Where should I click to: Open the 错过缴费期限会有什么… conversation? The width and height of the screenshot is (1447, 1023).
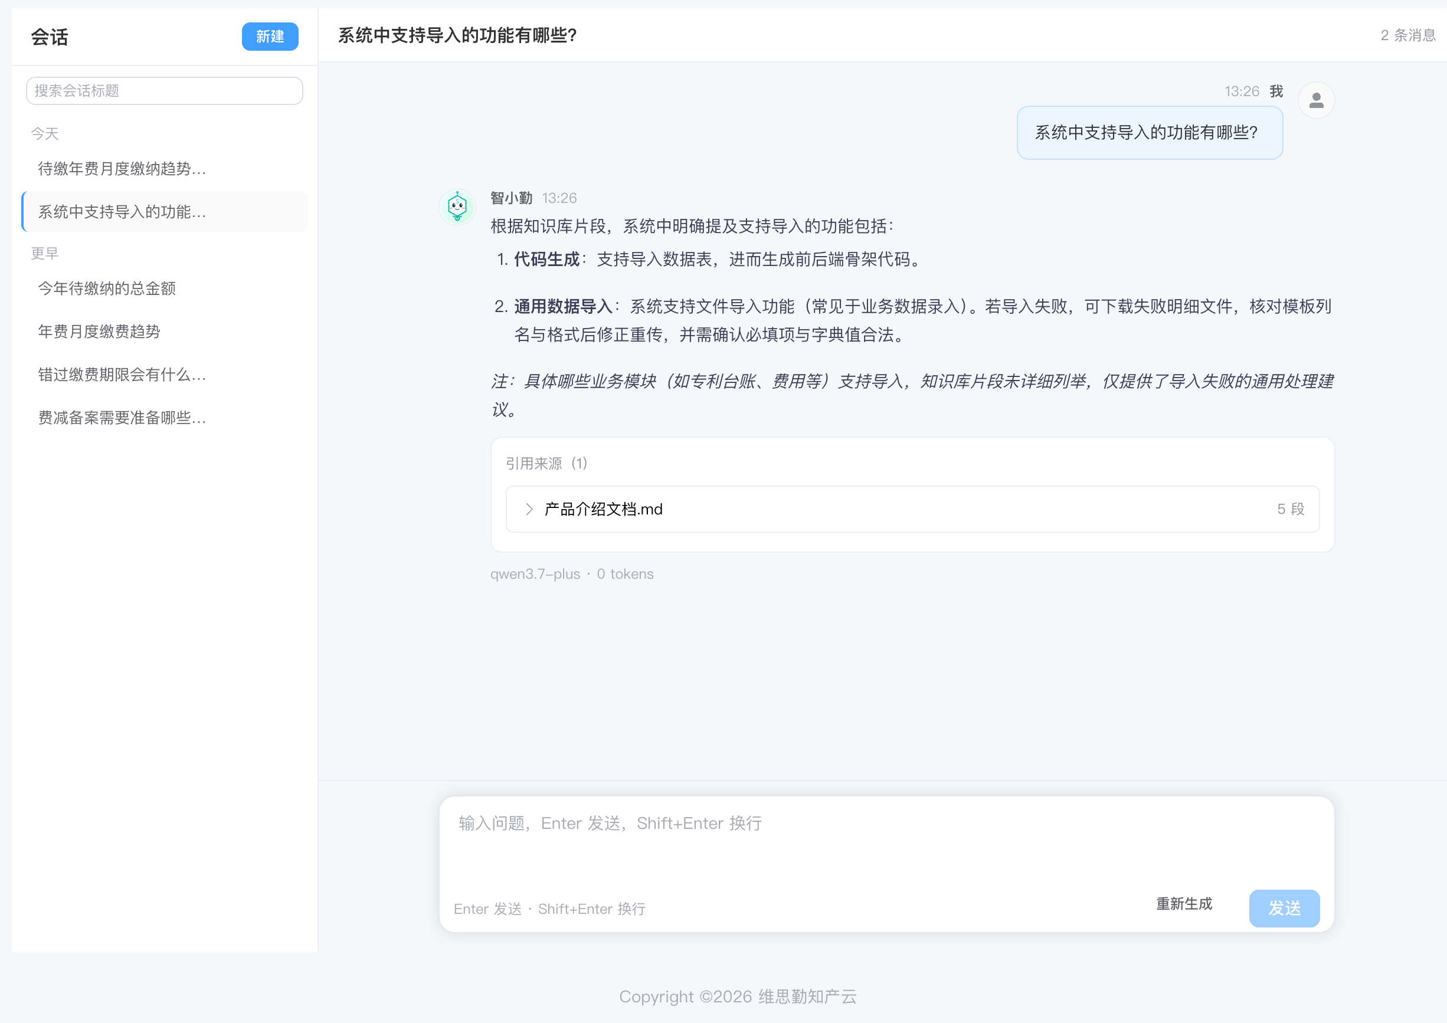click(x=165, y=374)
